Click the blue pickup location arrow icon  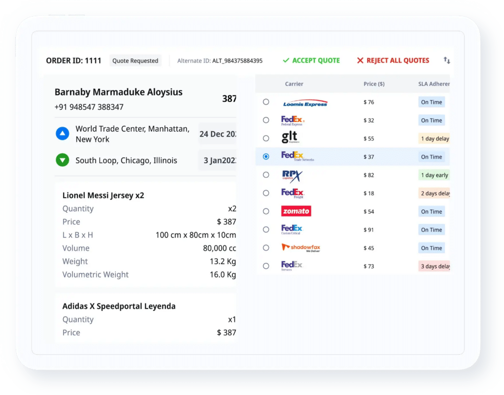63,134
